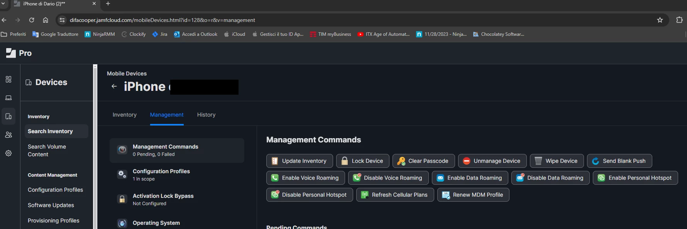687x229 pixels.
Task: View site information icon in address bar
Action: pyautogui.click(x=62, y=20)
